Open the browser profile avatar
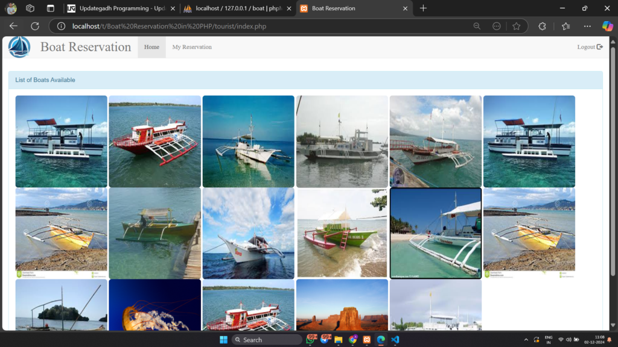The height and width of the screenshot is (347, 618). coord(11,8)
